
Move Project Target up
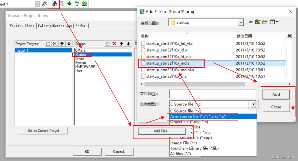pos(62,44)
